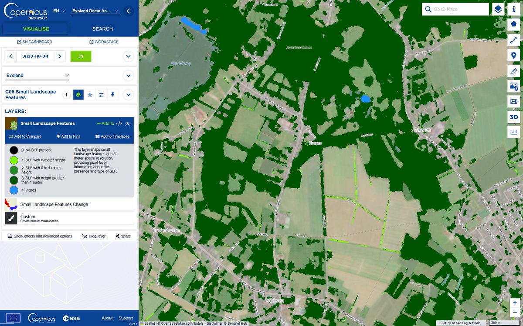Hide the current layer

pyautogui.click(x=94, y=236)
